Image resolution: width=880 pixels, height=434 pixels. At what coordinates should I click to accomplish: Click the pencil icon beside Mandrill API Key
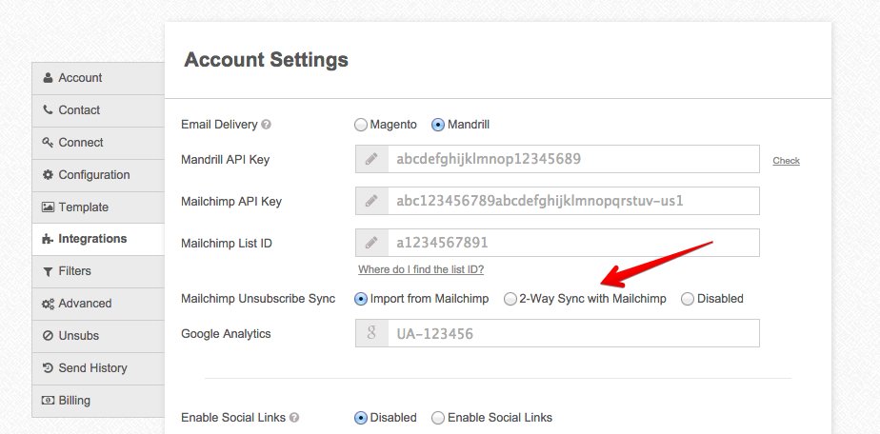click(x=370, y=159)
